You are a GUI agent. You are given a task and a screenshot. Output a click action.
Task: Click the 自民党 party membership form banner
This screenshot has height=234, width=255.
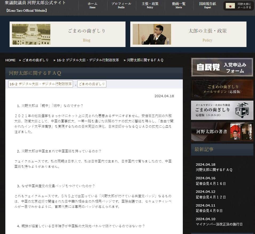tap(222, 67)
